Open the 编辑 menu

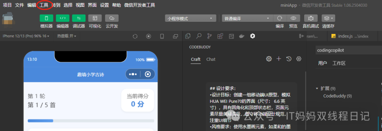tap(31, 5)
